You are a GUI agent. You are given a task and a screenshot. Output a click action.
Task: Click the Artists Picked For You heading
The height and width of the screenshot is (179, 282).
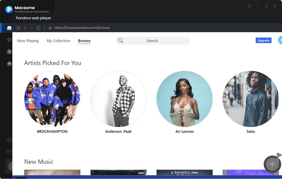tap(53, 63)
